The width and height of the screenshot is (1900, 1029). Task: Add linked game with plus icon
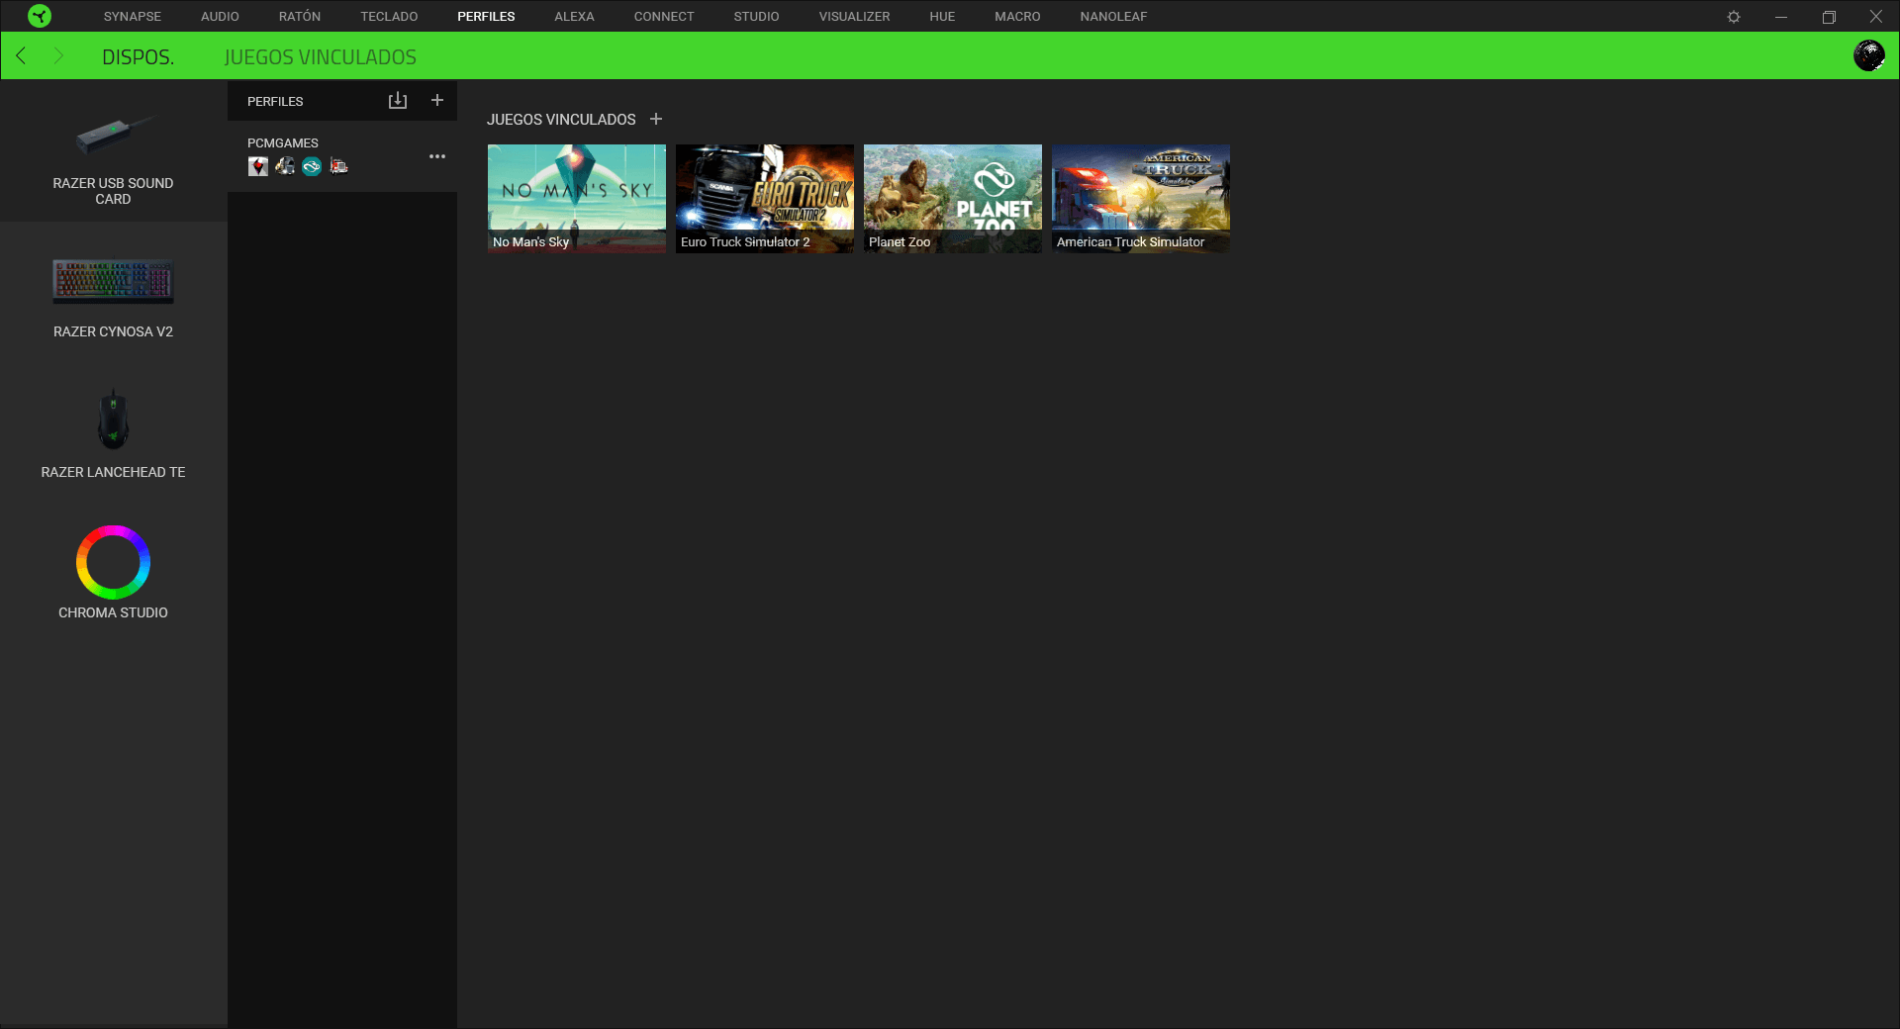pyautogui.click(x=656, y=119)
